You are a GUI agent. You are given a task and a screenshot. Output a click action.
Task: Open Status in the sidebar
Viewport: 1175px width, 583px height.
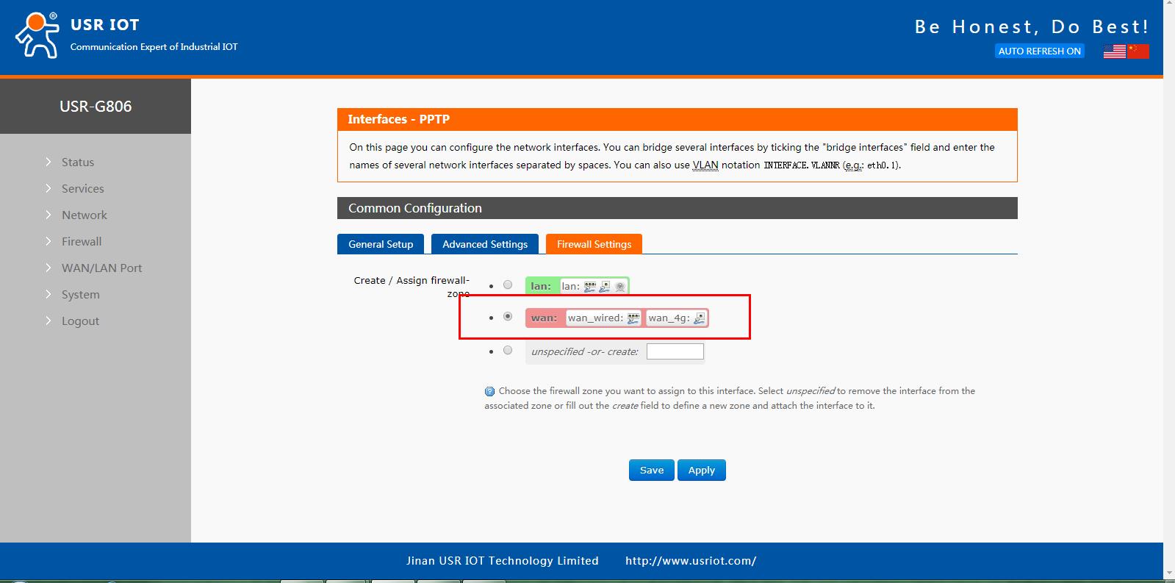click(x=78, y=162)
